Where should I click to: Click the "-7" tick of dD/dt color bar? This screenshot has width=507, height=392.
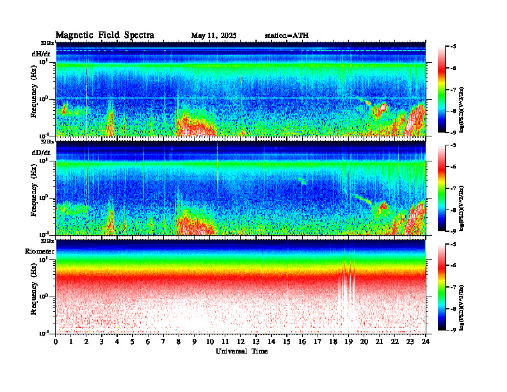pos(453,188)
